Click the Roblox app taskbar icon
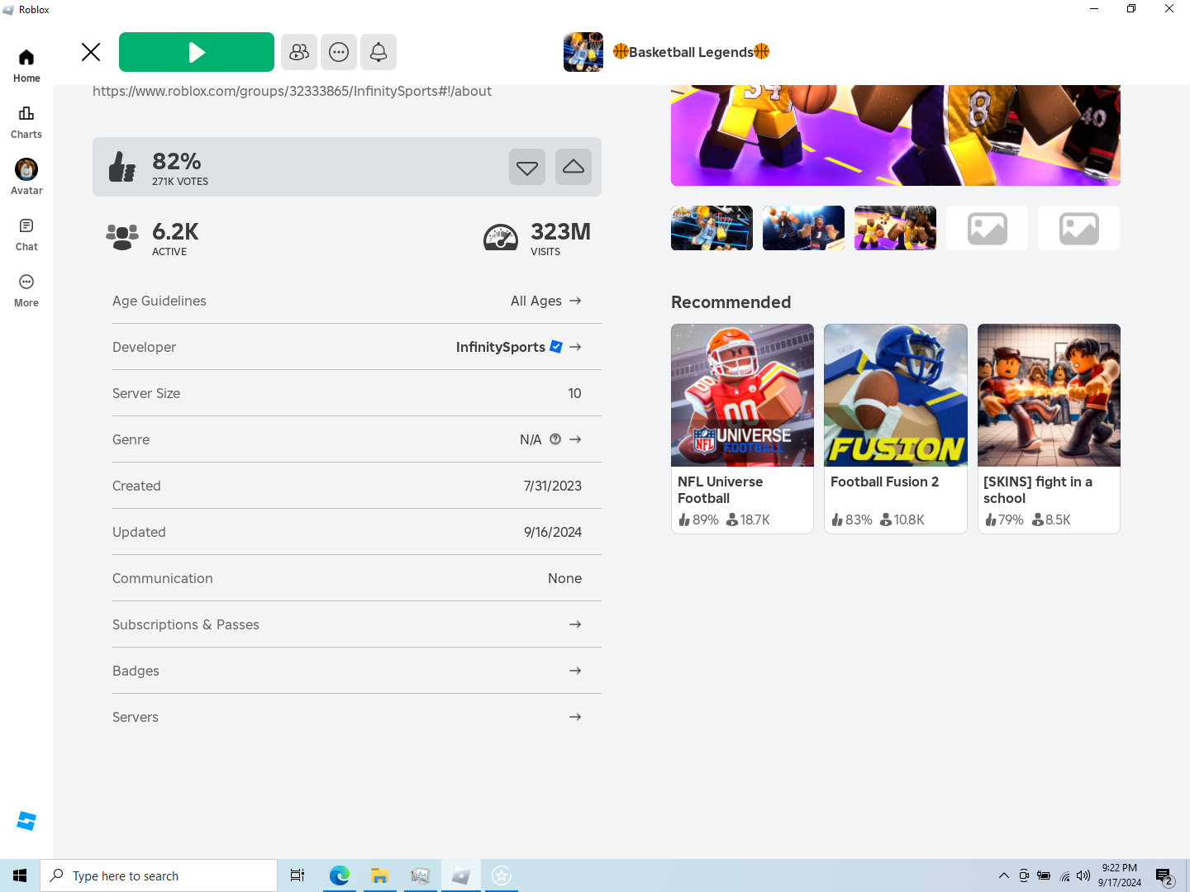This screenshot has width=1190, height=892. [461, 875]
